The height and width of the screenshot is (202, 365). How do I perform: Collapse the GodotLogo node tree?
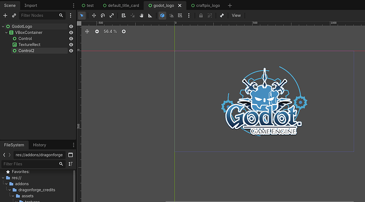click(x=3, y=26)
